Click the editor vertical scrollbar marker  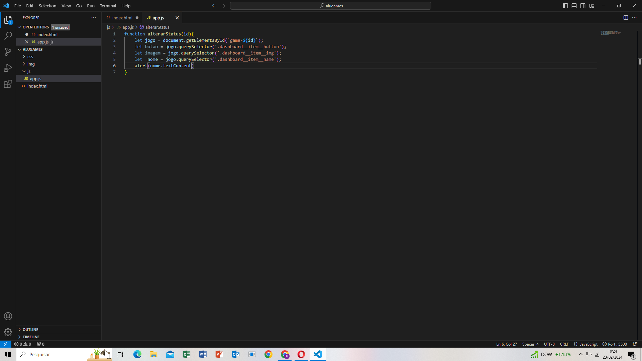pyautogui.click(x=640, y=62)
